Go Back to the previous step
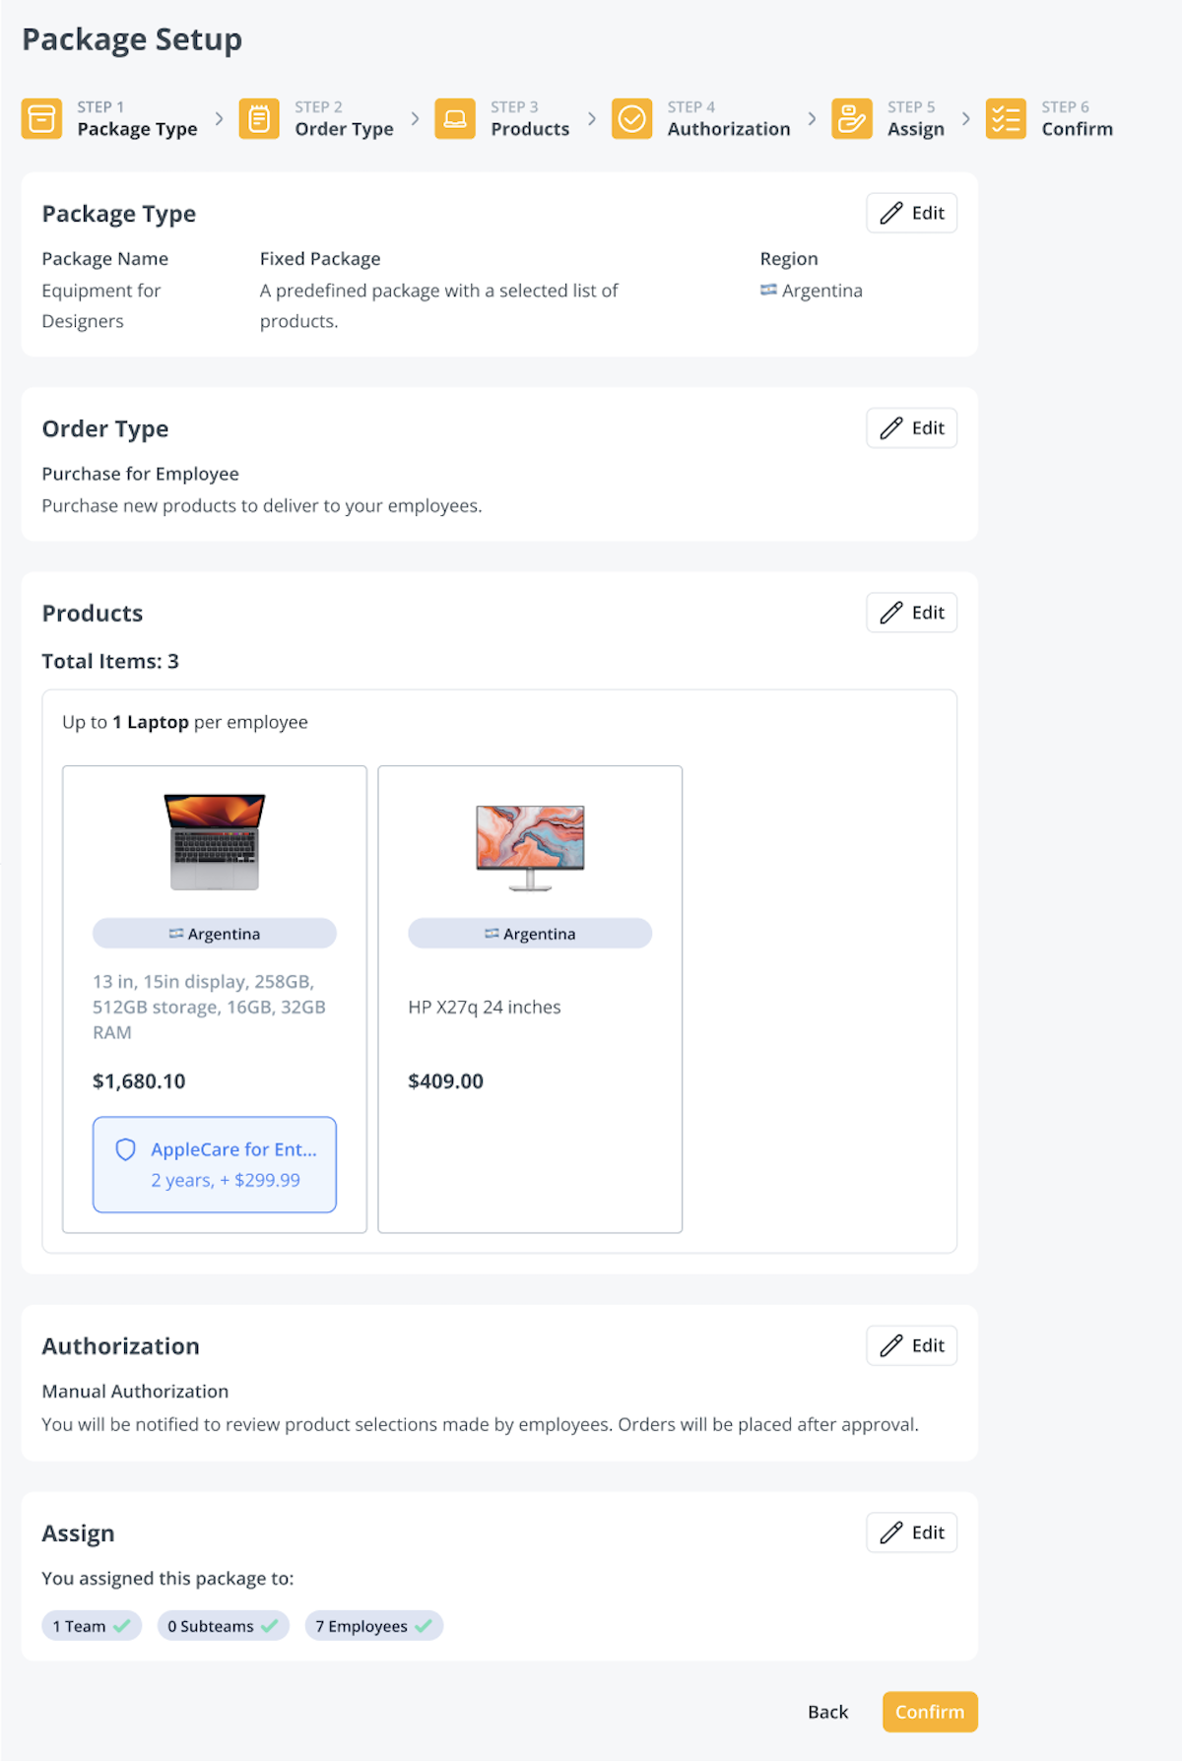The image size is (1182, 1761). click(827, 1712)
